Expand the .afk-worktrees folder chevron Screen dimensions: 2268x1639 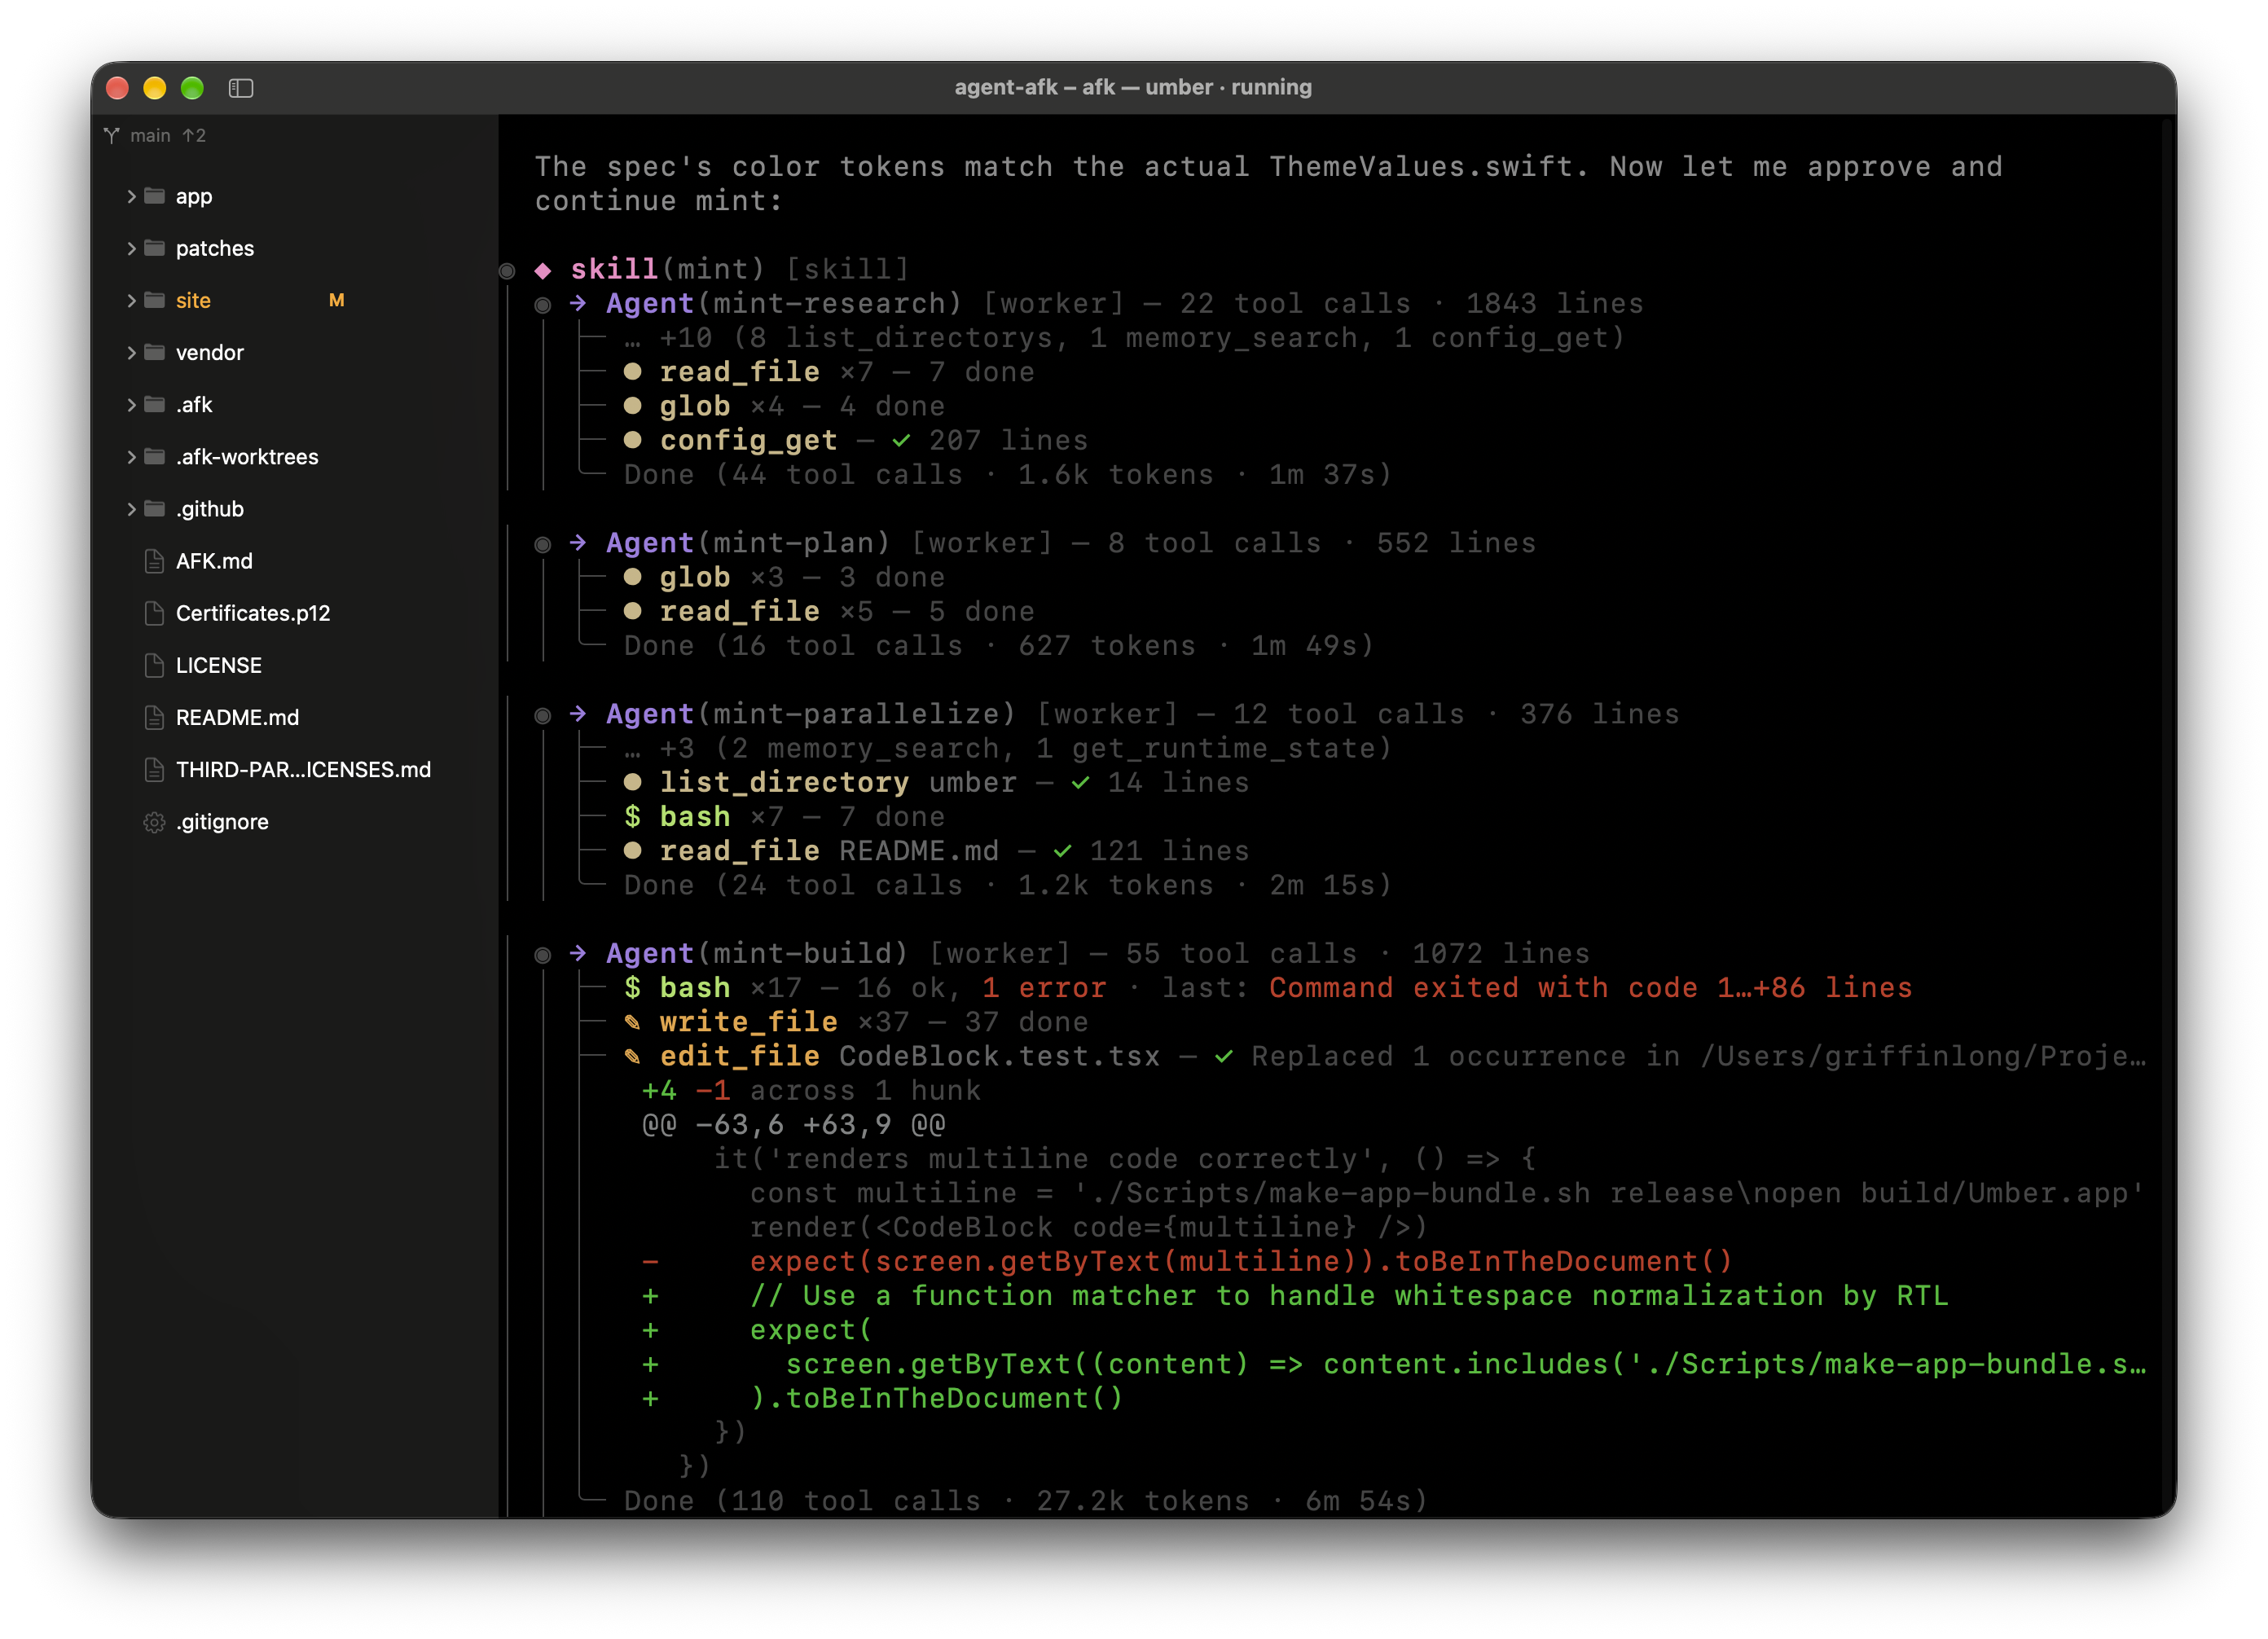point(131,456)
